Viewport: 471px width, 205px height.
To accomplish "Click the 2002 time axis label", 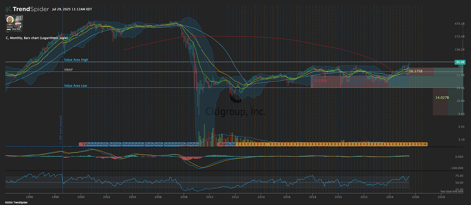I will tap(107, 197).
